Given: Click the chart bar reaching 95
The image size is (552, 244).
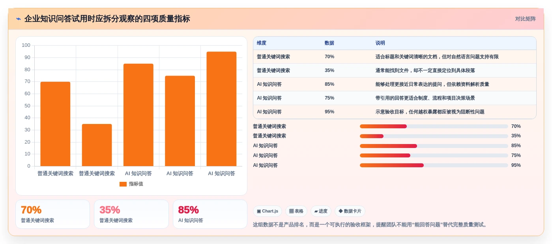Looking at the screenshot, I should click(221, 109).
